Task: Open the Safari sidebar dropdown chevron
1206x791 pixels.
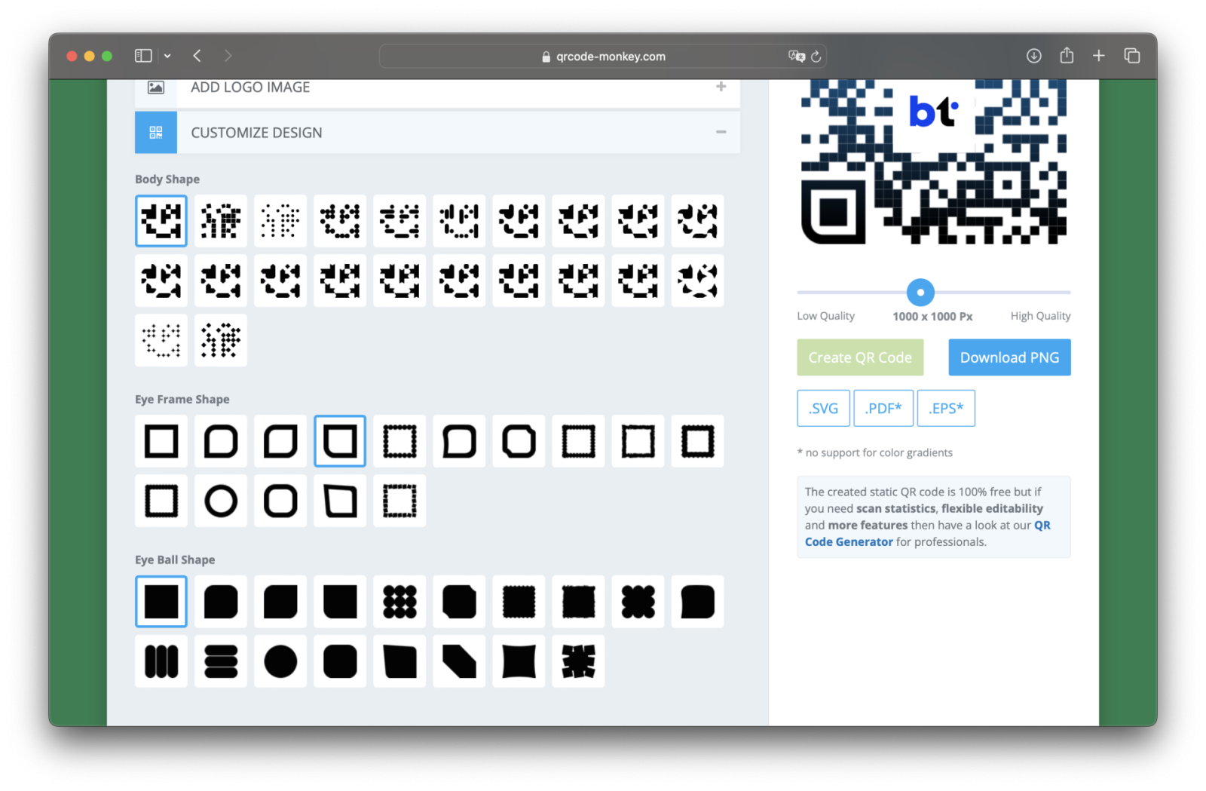Action: click(x=167, y=56)
